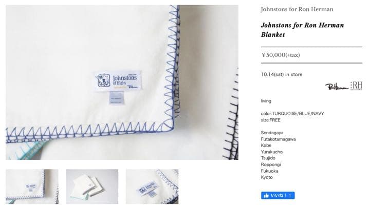The width and height of the screenshot is (370, 208).
Task: Open the stacked blankets thumbnail
Action: pyautogui.click(x=92, y=186)
